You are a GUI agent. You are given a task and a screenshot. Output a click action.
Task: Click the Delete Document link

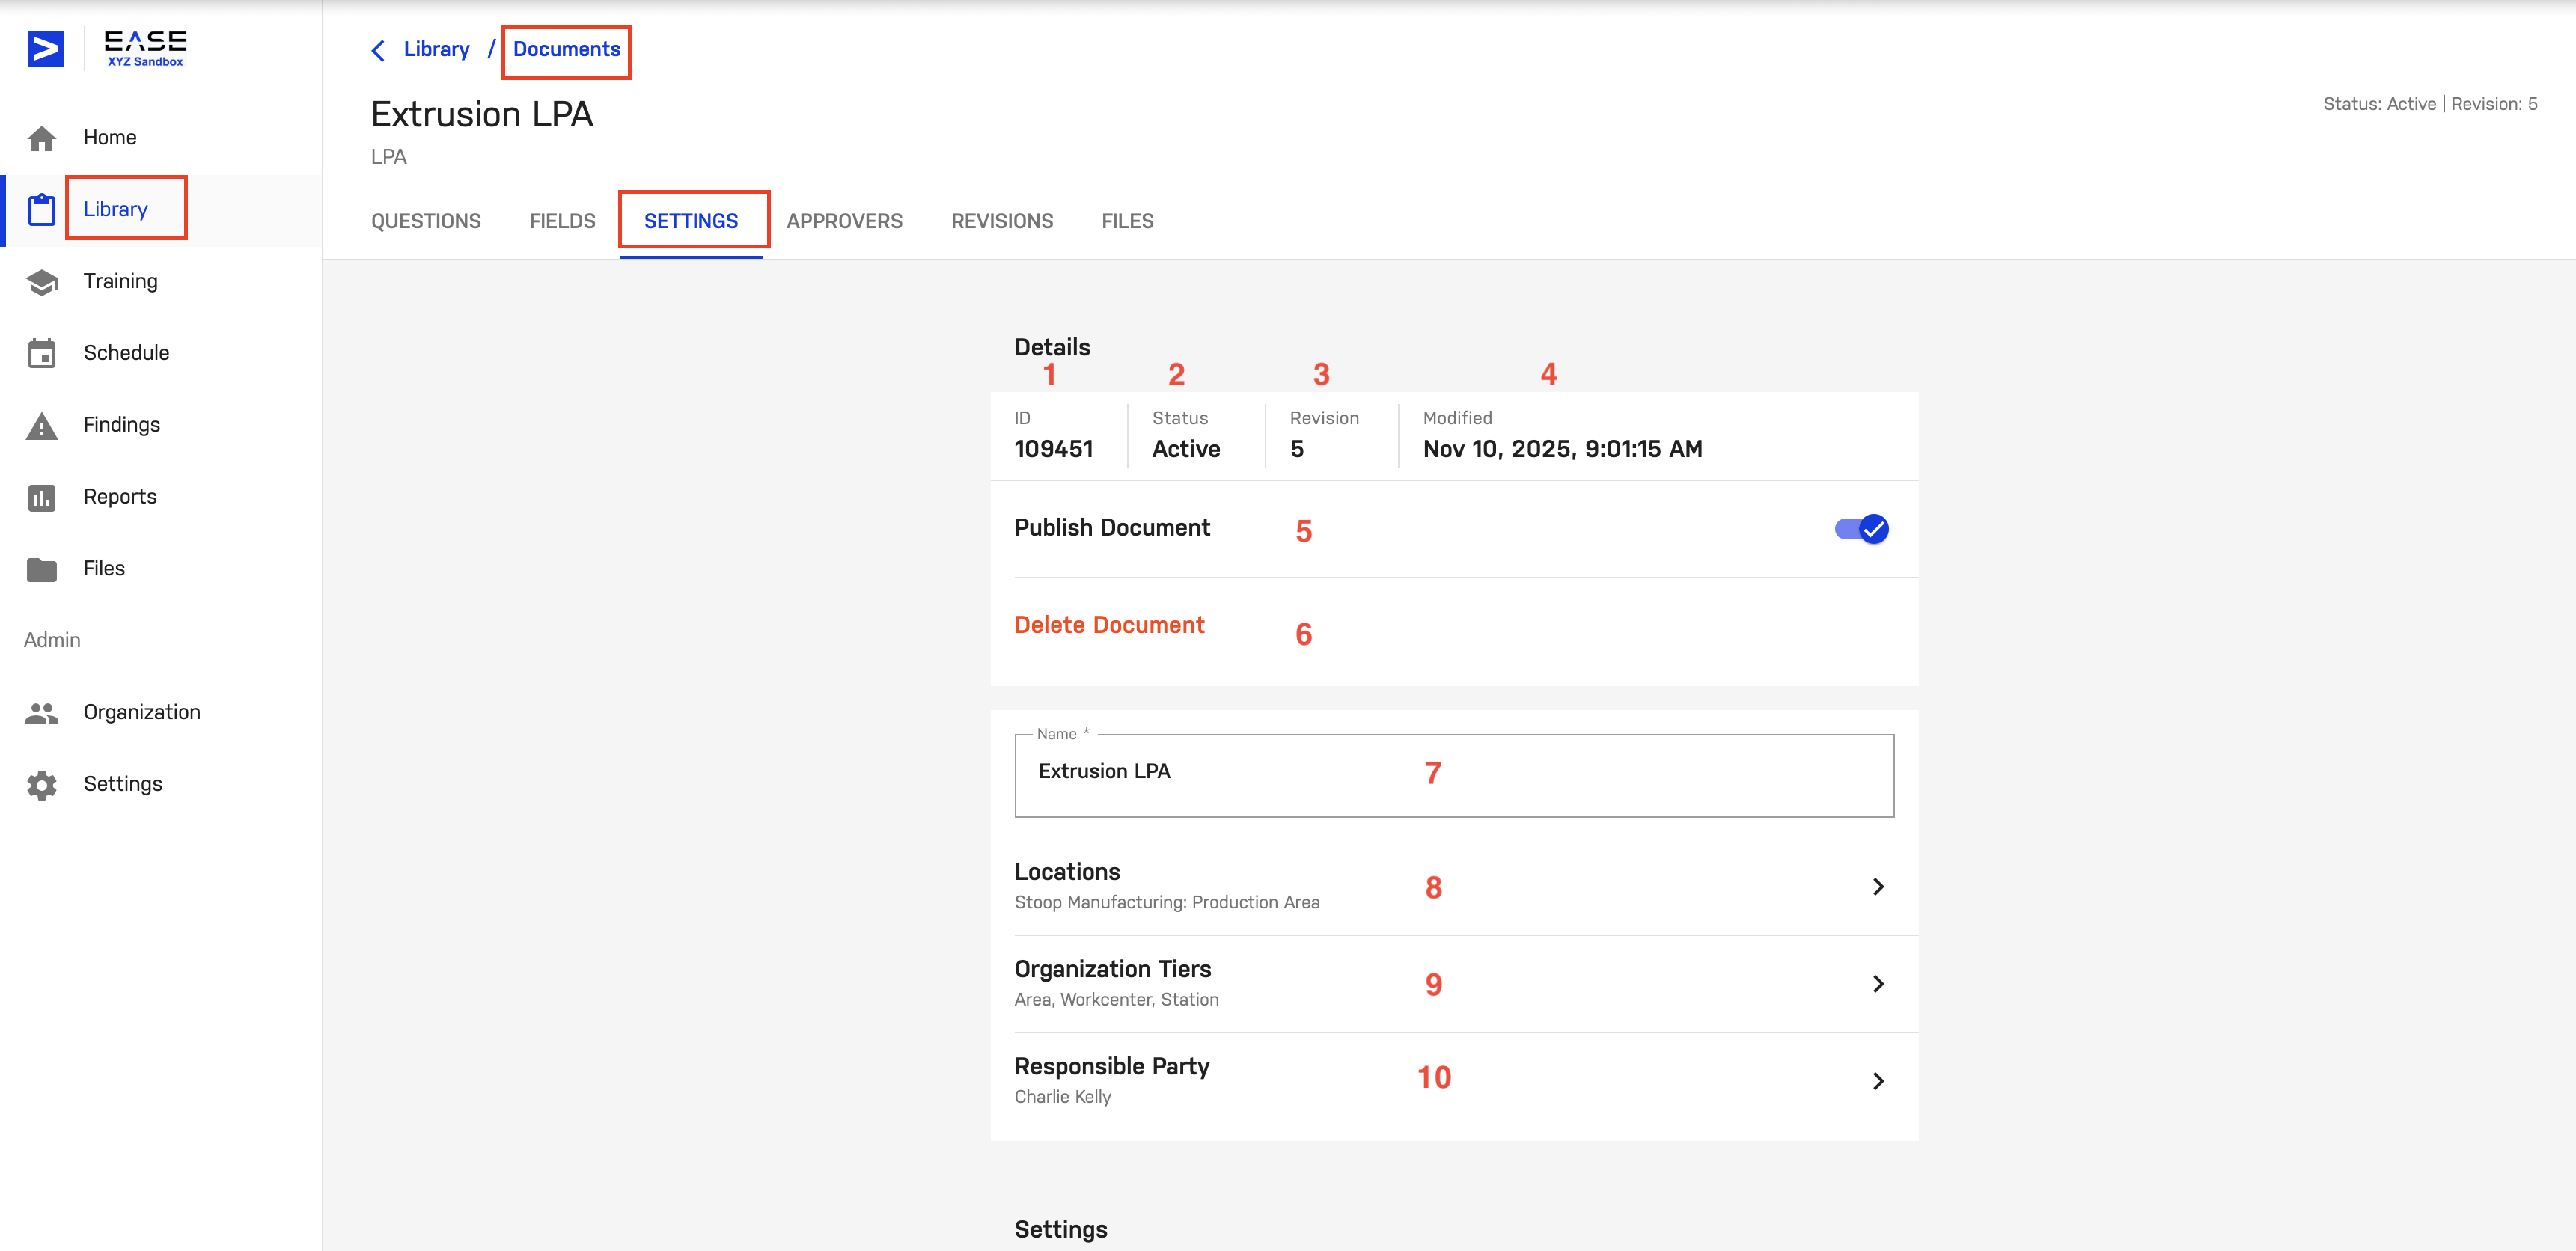coord(1109,625)
